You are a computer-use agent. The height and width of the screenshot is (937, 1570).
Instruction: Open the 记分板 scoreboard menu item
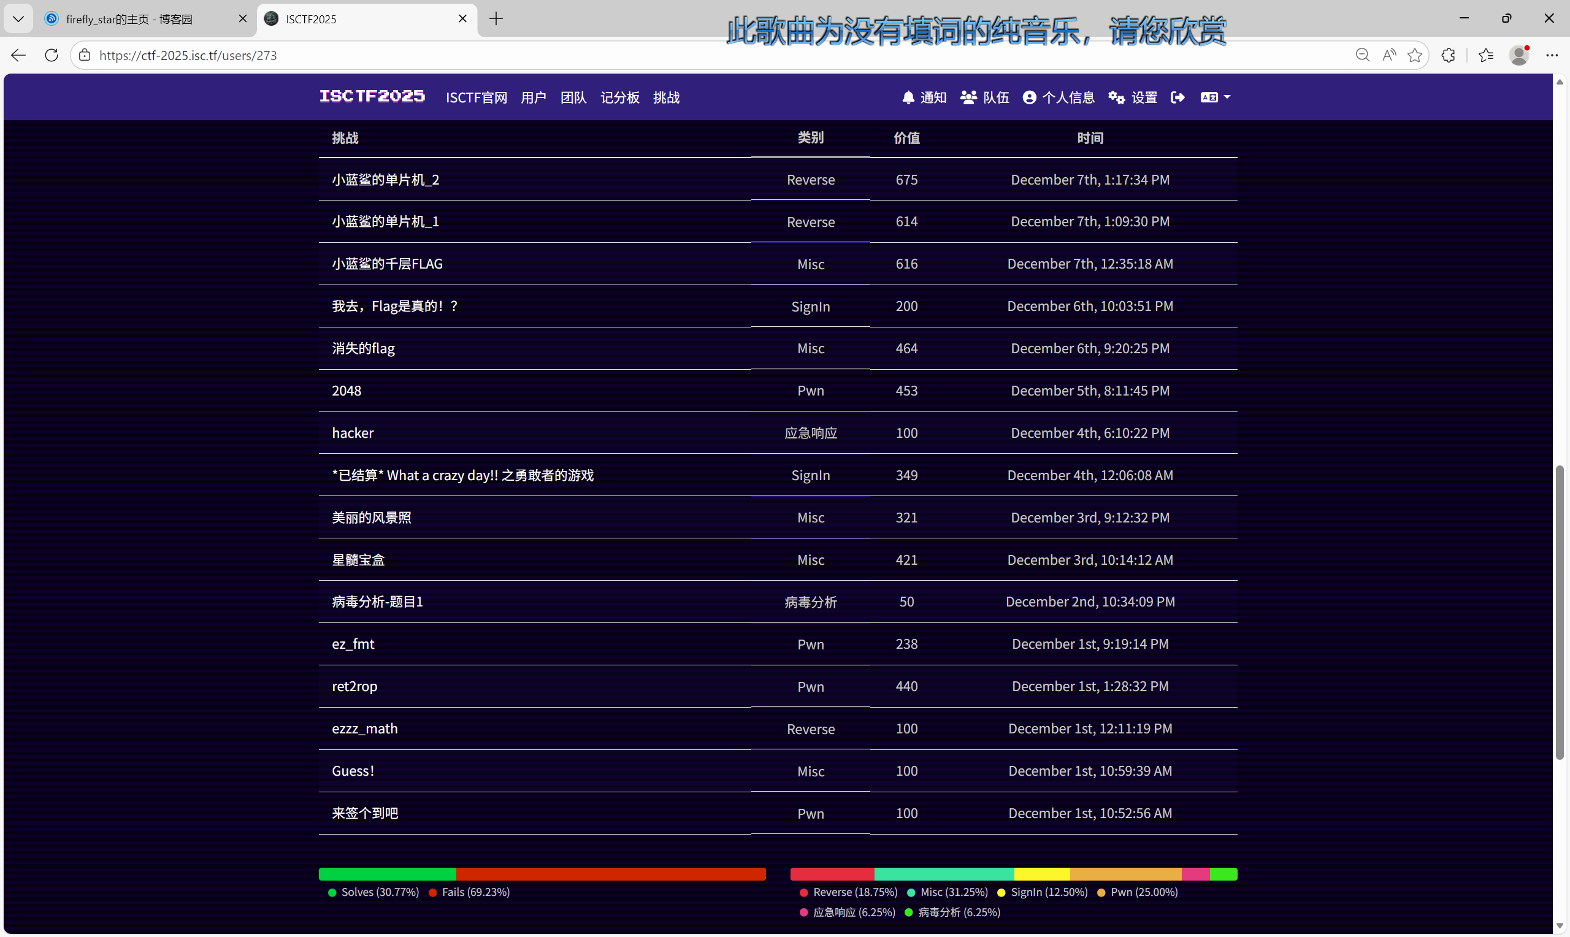point(619,98)
